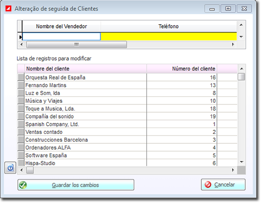Click the yellow Teléfono cell
The width and height of the screenshot is (262, 205).
coord(169,36)
